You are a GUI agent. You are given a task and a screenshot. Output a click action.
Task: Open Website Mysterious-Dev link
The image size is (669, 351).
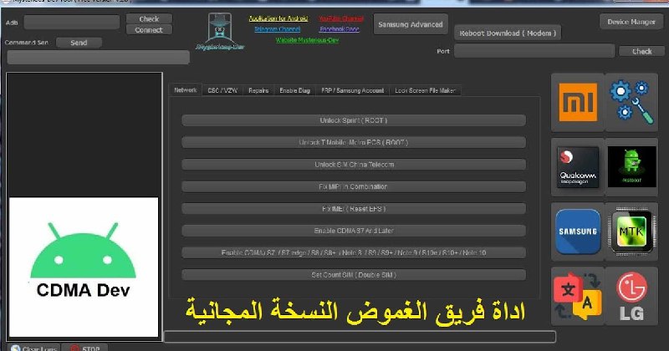point(307,40)
